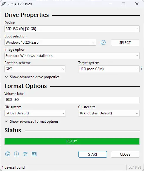144x171 pixels.
Task: Click the SELECT button
Action: point(125,42)
